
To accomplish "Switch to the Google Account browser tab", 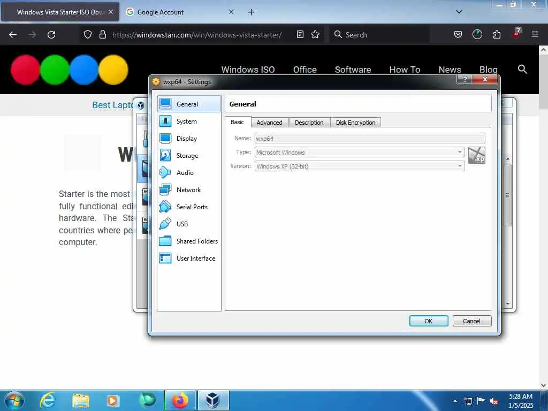I will [x=180, y=12].
